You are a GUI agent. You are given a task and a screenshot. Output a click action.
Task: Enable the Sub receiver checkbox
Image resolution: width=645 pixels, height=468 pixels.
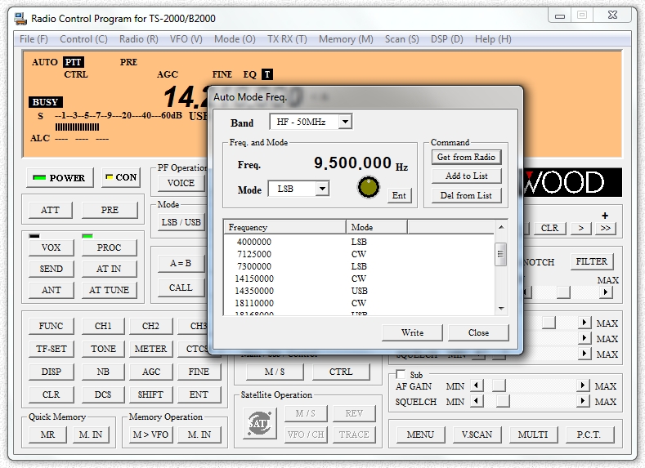tap(401, 374)
